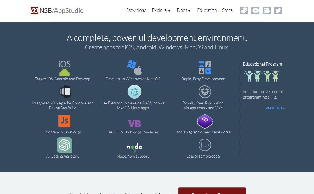Click the purple Bootstrap icon
Viewport: 314px width, 194px height.
click(x=205, y=121)
